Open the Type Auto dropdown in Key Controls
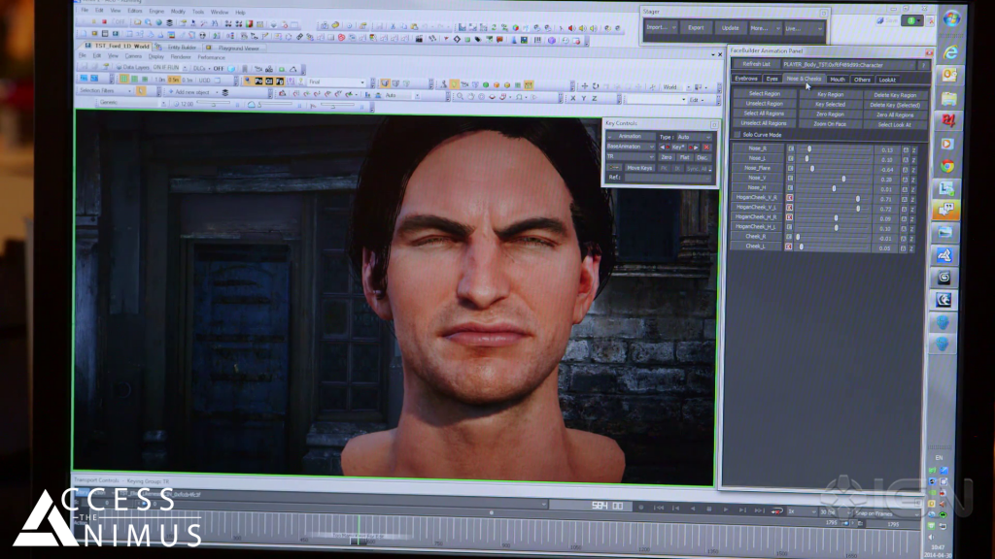Screen dimensions: 995x559 coord(696,137)
